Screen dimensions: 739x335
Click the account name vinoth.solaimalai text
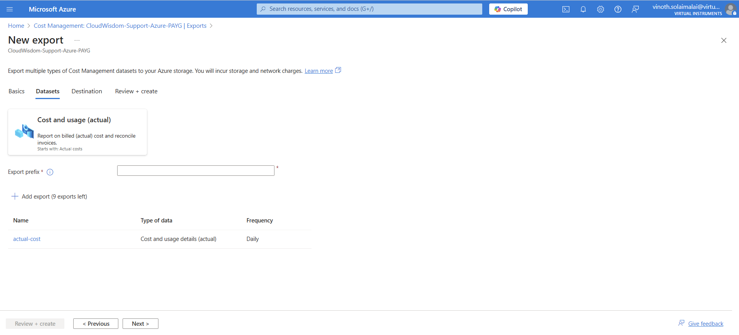tap(686, 7)
